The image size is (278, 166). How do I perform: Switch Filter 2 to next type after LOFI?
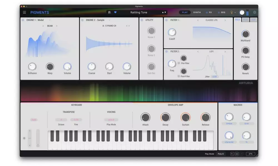pos(225,51)
